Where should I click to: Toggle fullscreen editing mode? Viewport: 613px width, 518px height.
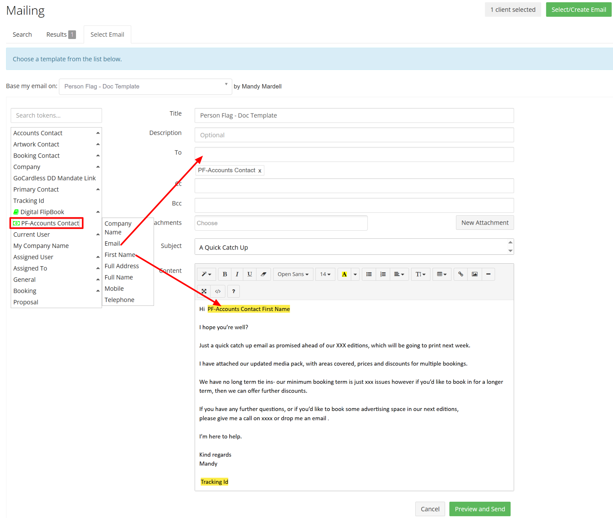[x=204, y=291]
